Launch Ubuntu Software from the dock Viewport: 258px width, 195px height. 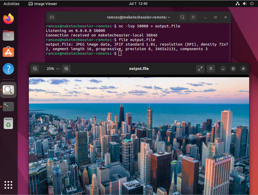point(8,52)
